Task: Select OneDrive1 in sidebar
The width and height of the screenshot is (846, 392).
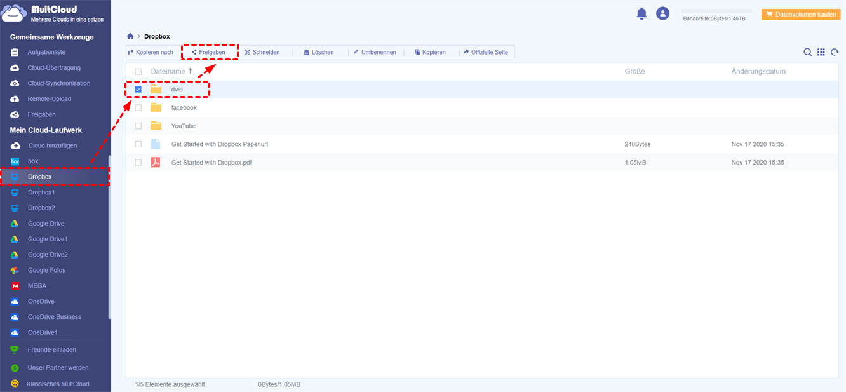Action: point(43,332)
